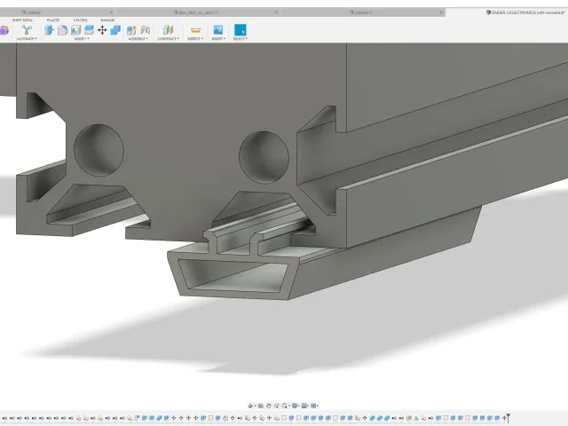568x426 pixels.
Task: Activate the Zoom tool in navigation bar
Action: point(276,406)
